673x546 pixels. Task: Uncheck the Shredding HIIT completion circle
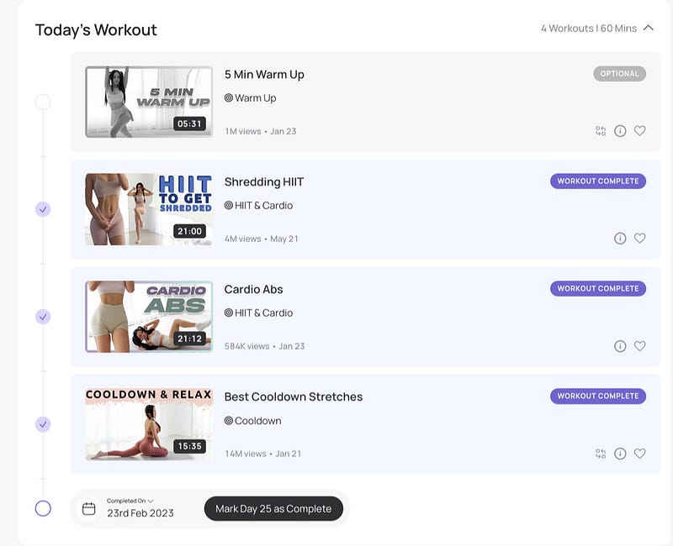(43, 209)
